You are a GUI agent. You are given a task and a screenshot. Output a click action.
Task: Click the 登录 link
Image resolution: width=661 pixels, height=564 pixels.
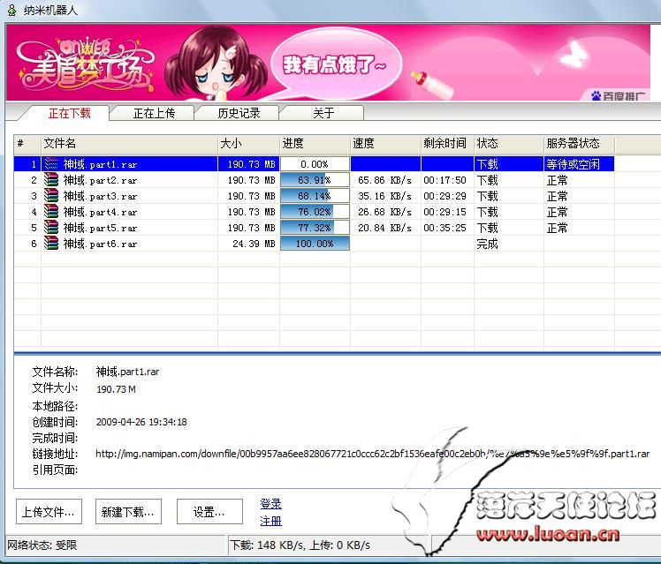pos(271,504)
